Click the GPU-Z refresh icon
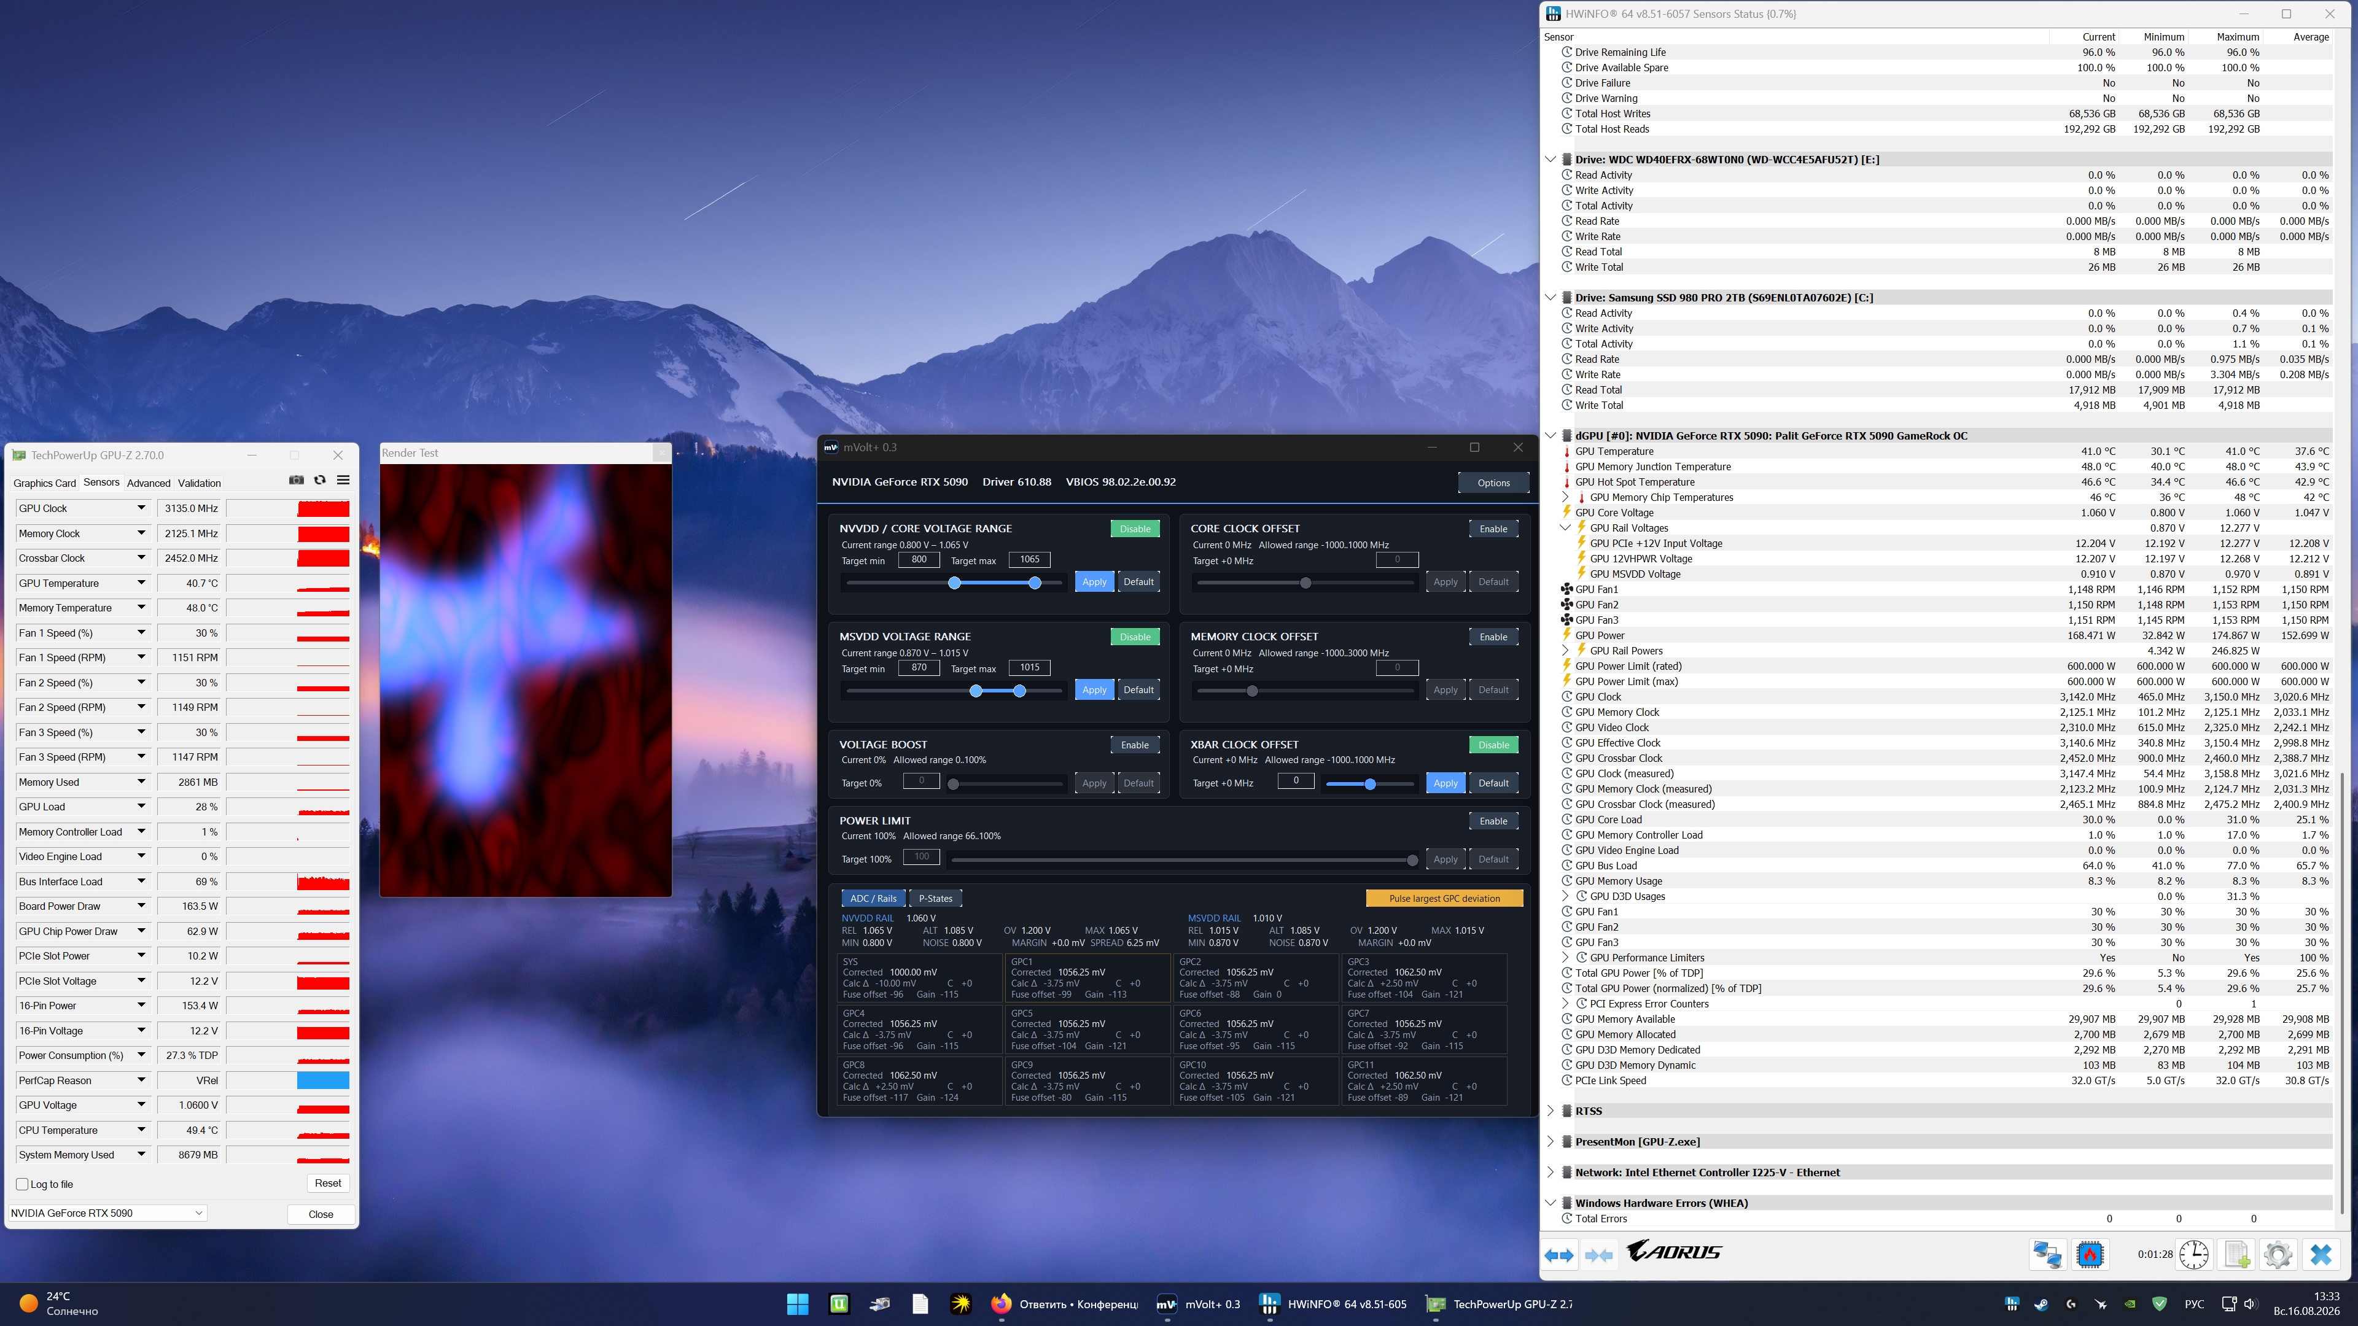This screenshot has width=2358, height=1326. (x=319, y=481)
